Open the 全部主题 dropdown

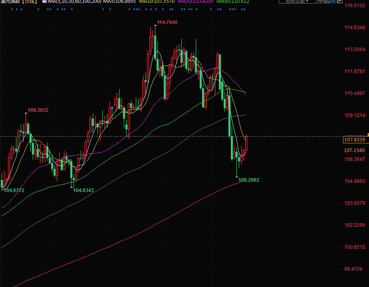(x=294, y=2)
